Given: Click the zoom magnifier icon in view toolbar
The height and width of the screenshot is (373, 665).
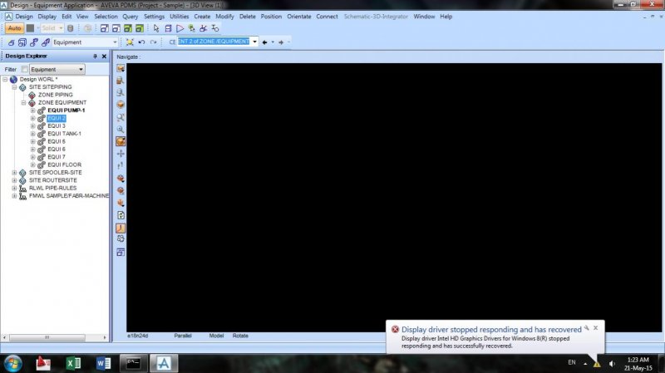Looking at the screenshot, I should 121,130.
